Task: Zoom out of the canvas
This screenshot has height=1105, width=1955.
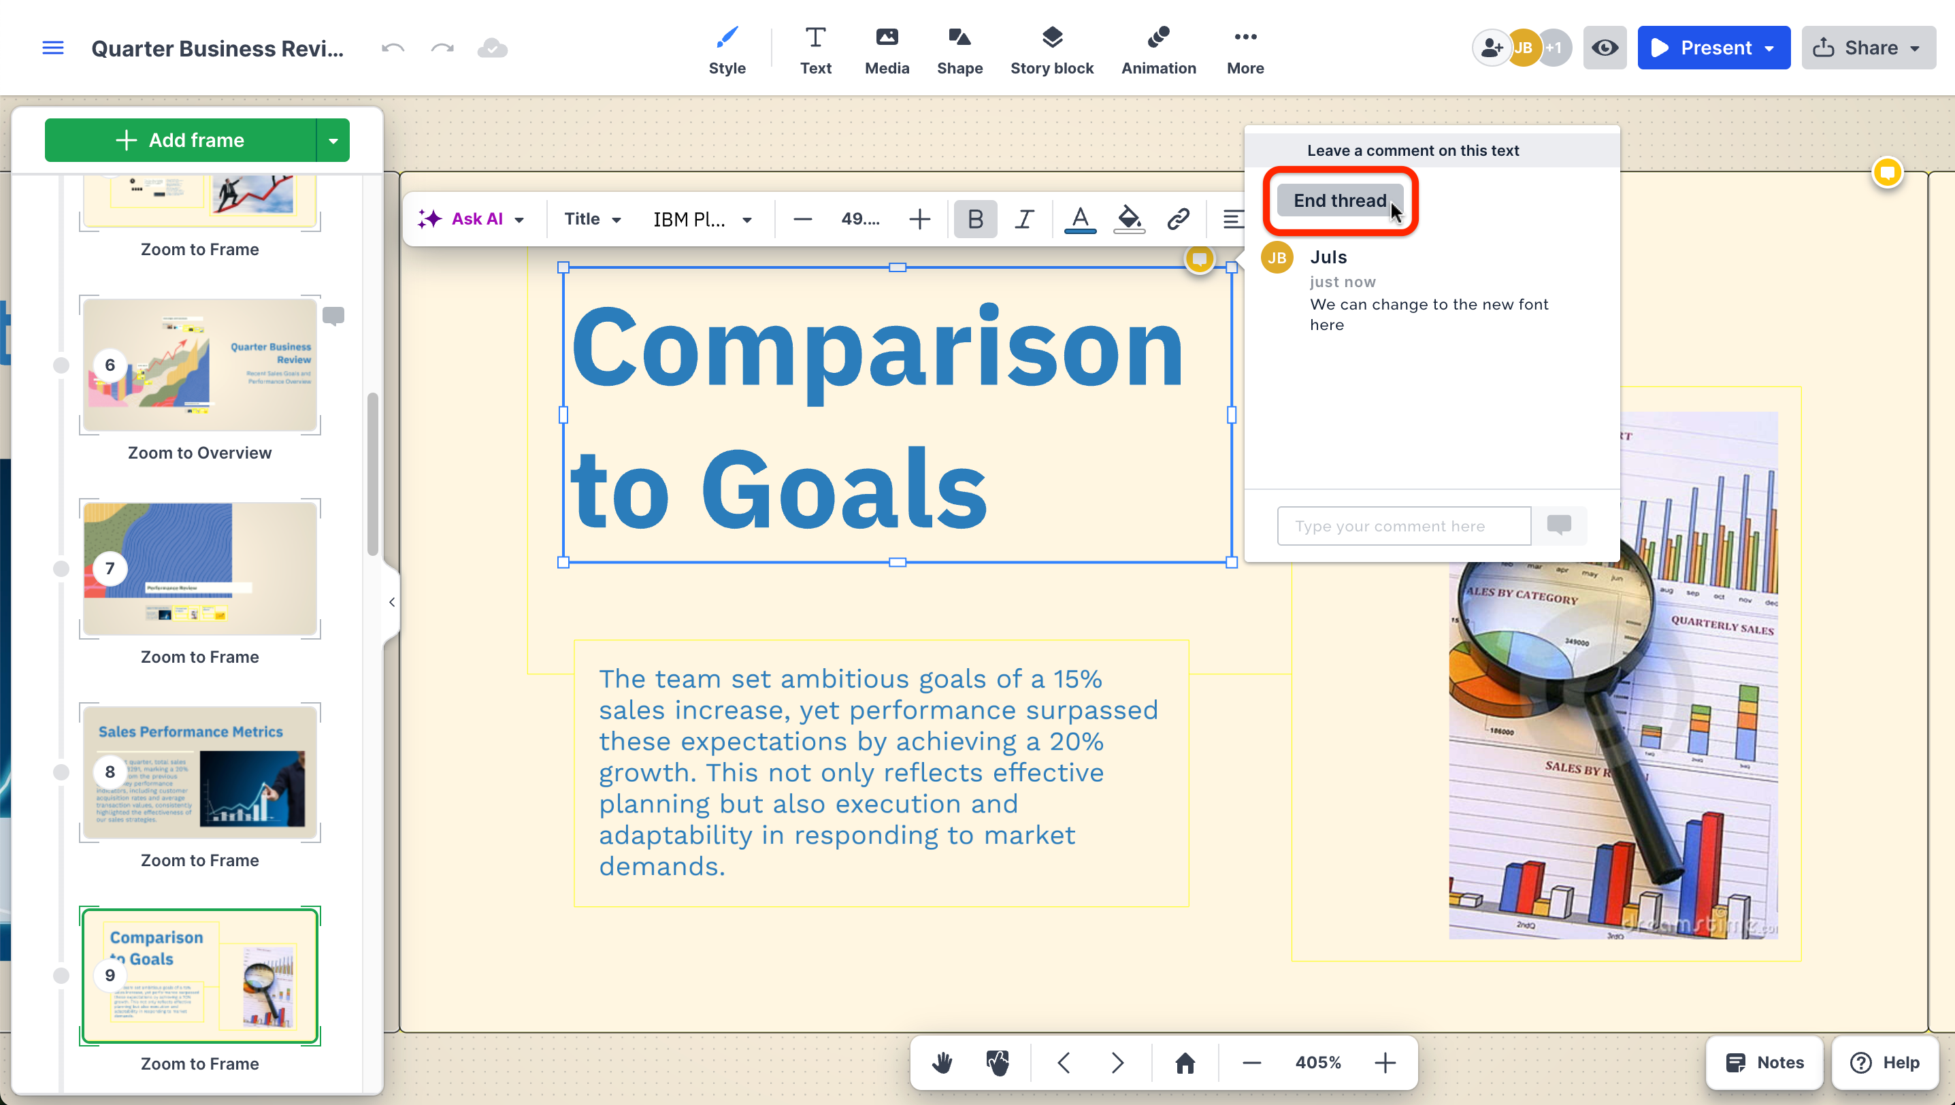Action: pyautogui.click(x=1251, y=1063)
